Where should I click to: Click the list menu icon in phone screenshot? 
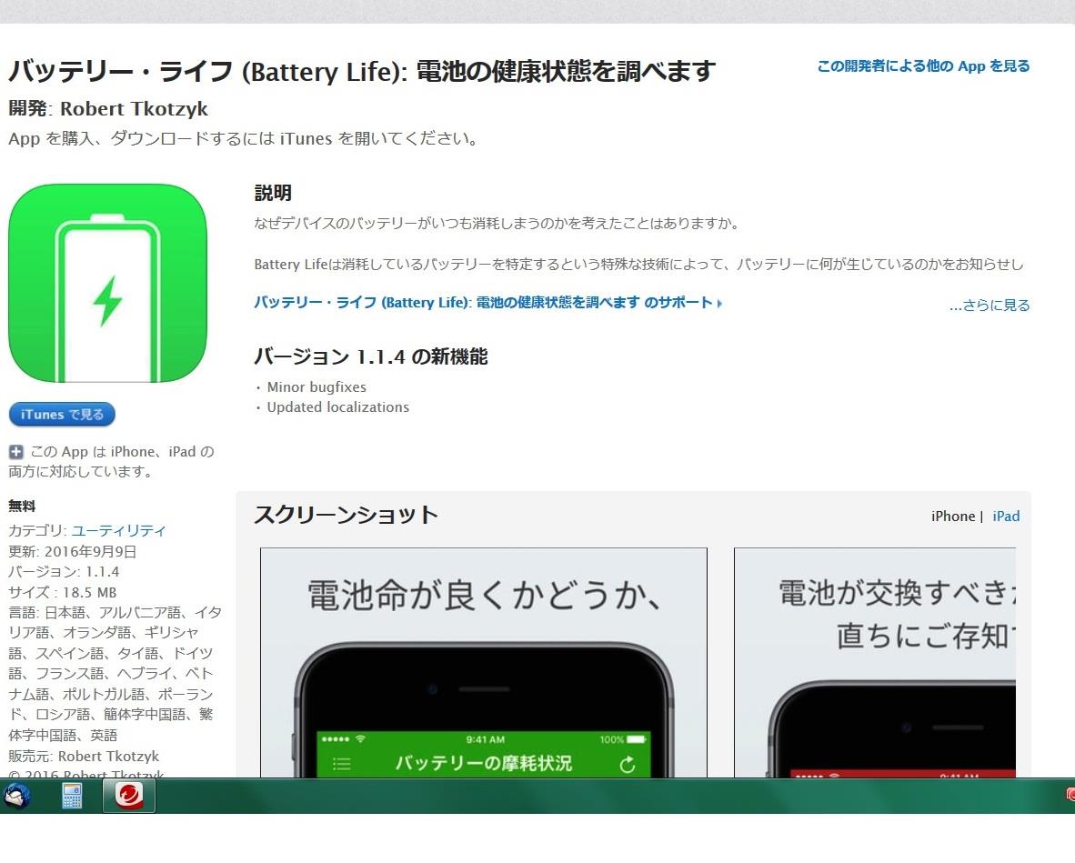tap(341, 764)
